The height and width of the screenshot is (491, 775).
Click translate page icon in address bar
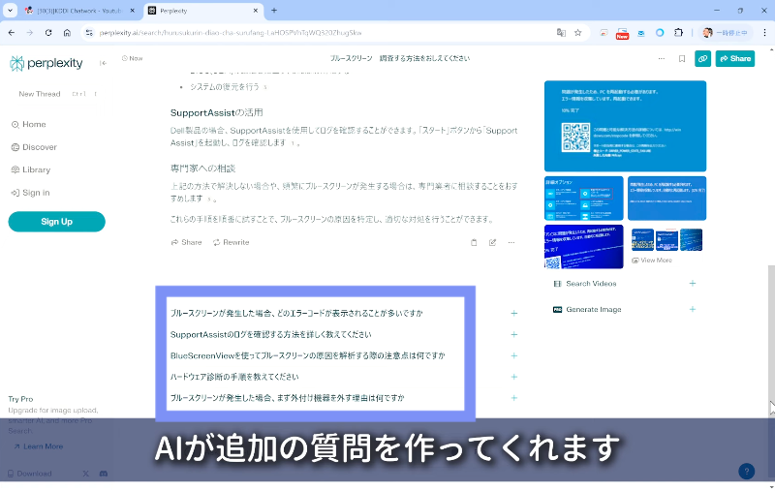[561, 33]
